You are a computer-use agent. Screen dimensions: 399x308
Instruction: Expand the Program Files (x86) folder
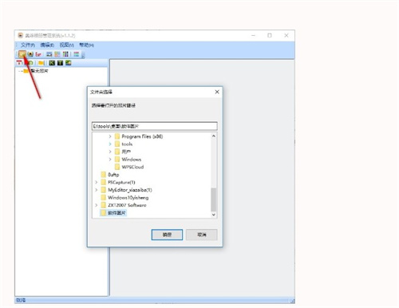[110, 136]
